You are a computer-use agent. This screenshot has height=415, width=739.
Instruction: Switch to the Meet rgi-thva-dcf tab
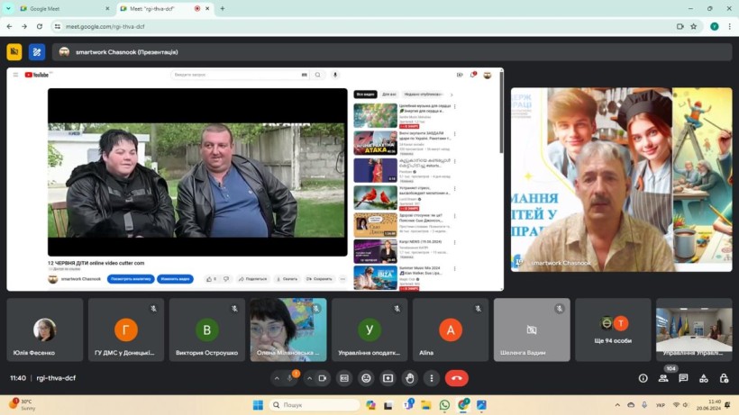pos(165,8)
